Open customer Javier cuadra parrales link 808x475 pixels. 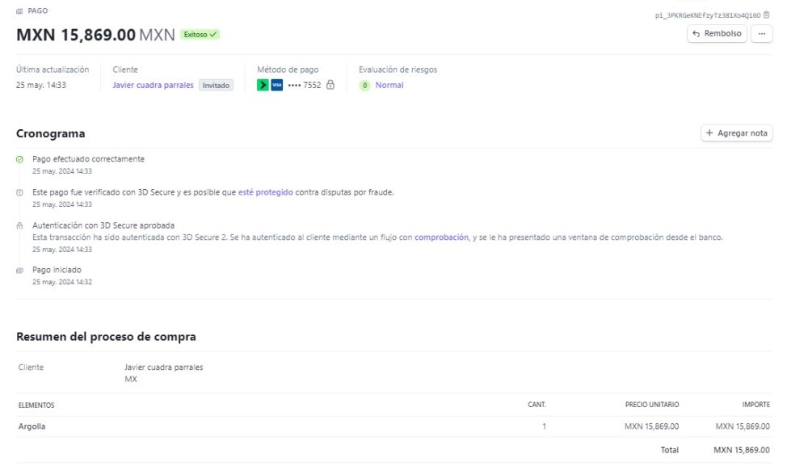153,85
